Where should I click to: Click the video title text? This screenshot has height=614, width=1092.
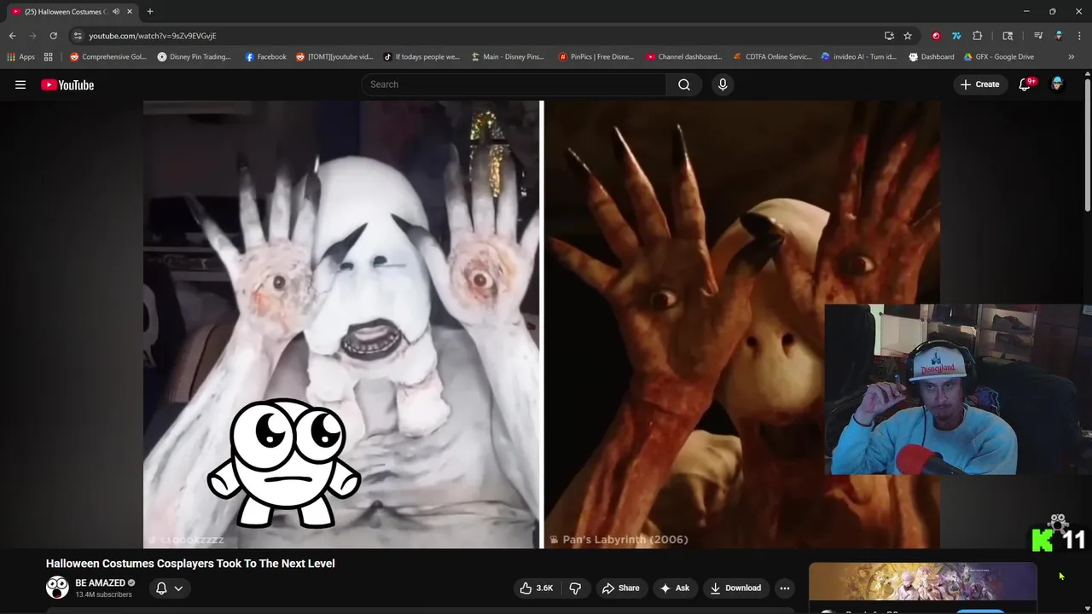pyautogui.click(x=190, y=564)
